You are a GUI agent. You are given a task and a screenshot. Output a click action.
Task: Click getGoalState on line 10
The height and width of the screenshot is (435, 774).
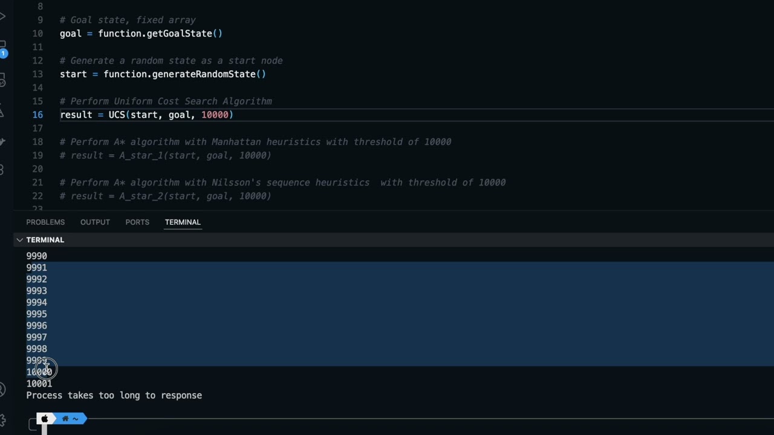pos(179,34)
